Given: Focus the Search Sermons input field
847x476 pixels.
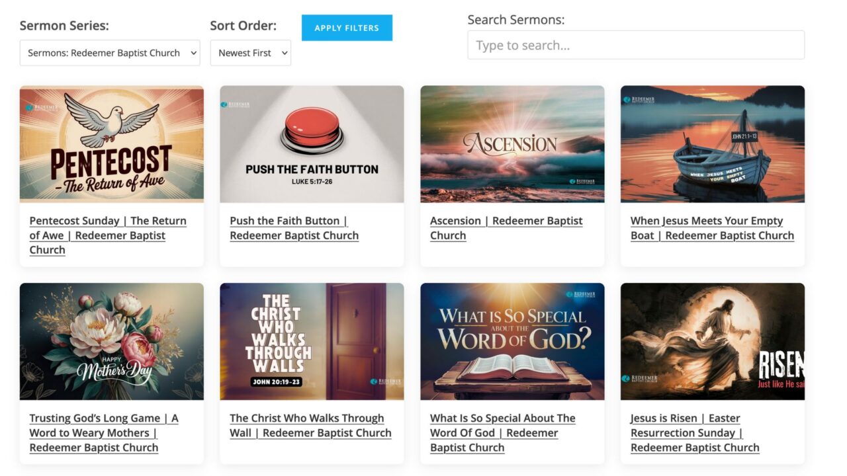Looking at the screenshot, I should [635, 45].
